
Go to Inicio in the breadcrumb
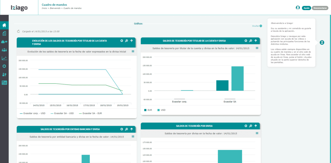pos(44,8)
